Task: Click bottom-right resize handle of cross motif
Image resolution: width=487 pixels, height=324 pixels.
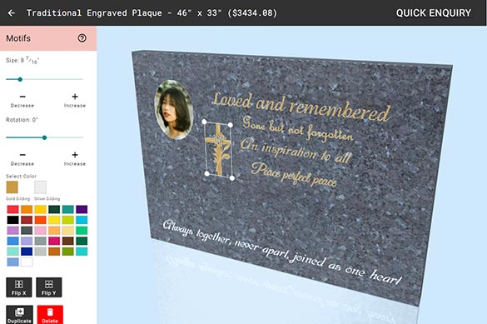Action: [x=232, y=178]
